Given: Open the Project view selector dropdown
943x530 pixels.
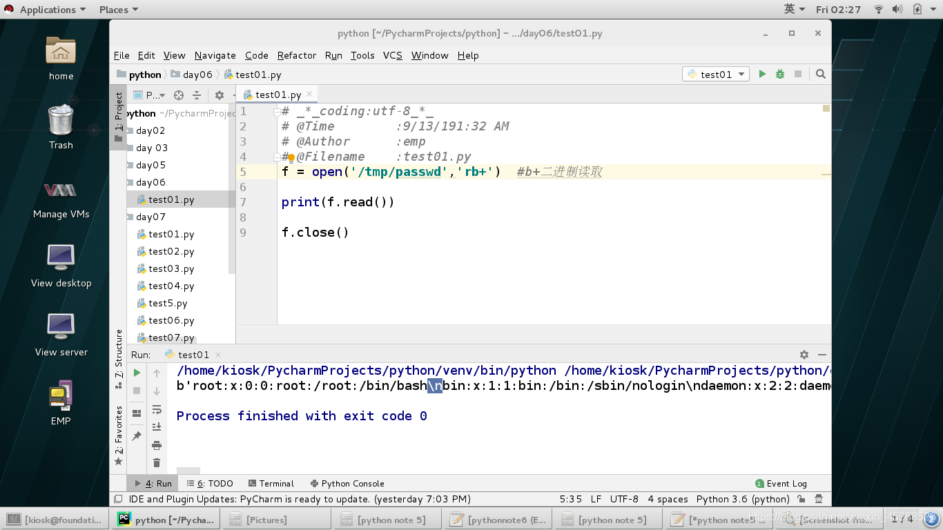Looking at the screenshot, I should click(149, 95).
